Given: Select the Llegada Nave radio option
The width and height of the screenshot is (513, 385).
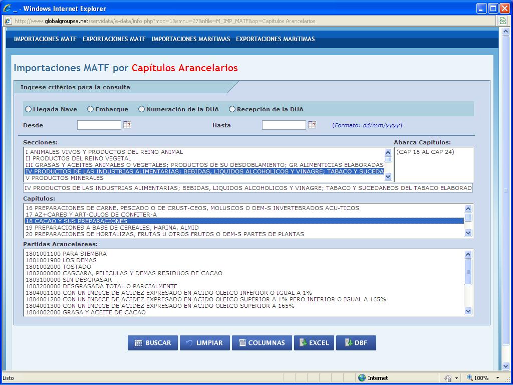Looking at the screenshot, I should [x=29, y=109].
